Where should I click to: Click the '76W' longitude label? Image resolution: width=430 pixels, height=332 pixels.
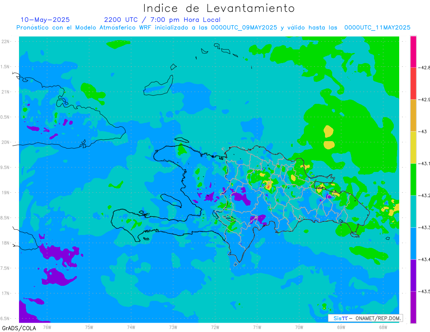(47, 327)
